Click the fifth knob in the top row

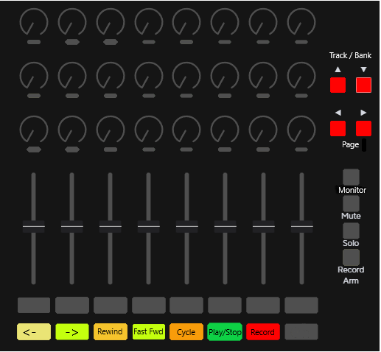click(186, 22)
